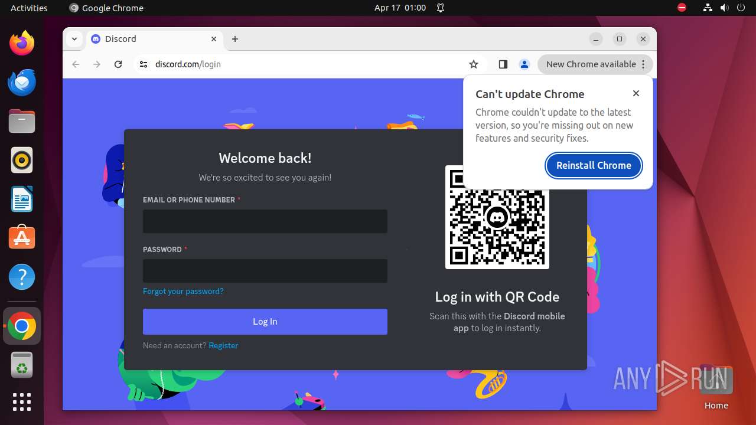Click the Register link
The image size is (756, 425).
[x=223, y=345]
